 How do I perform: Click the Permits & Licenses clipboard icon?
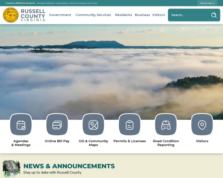129,125
